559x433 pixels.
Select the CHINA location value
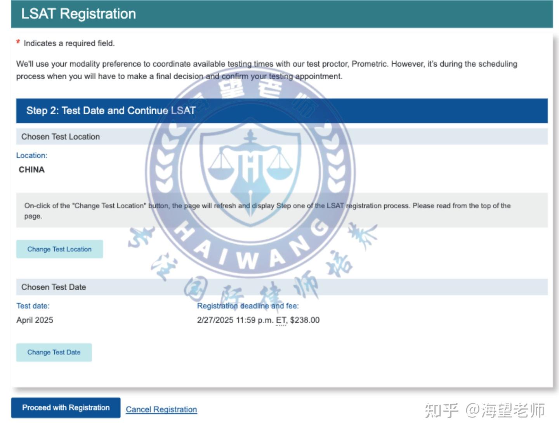[x=32, y=170]
